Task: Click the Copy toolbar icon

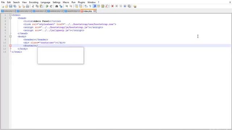Action: pos(37,6)
